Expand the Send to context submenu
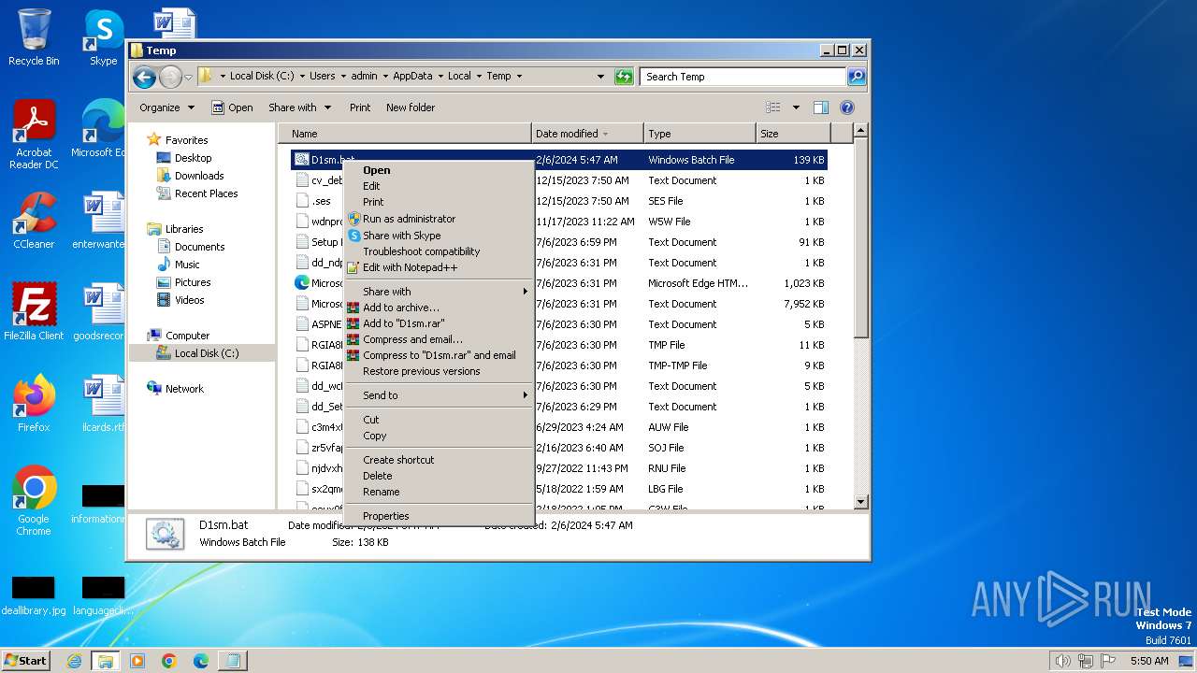This screenshot has height=673, width=1197. pos(440,395)
